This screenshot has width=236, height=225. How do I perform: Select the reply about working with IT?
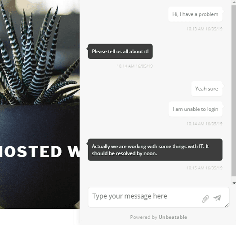pos(155,150)
